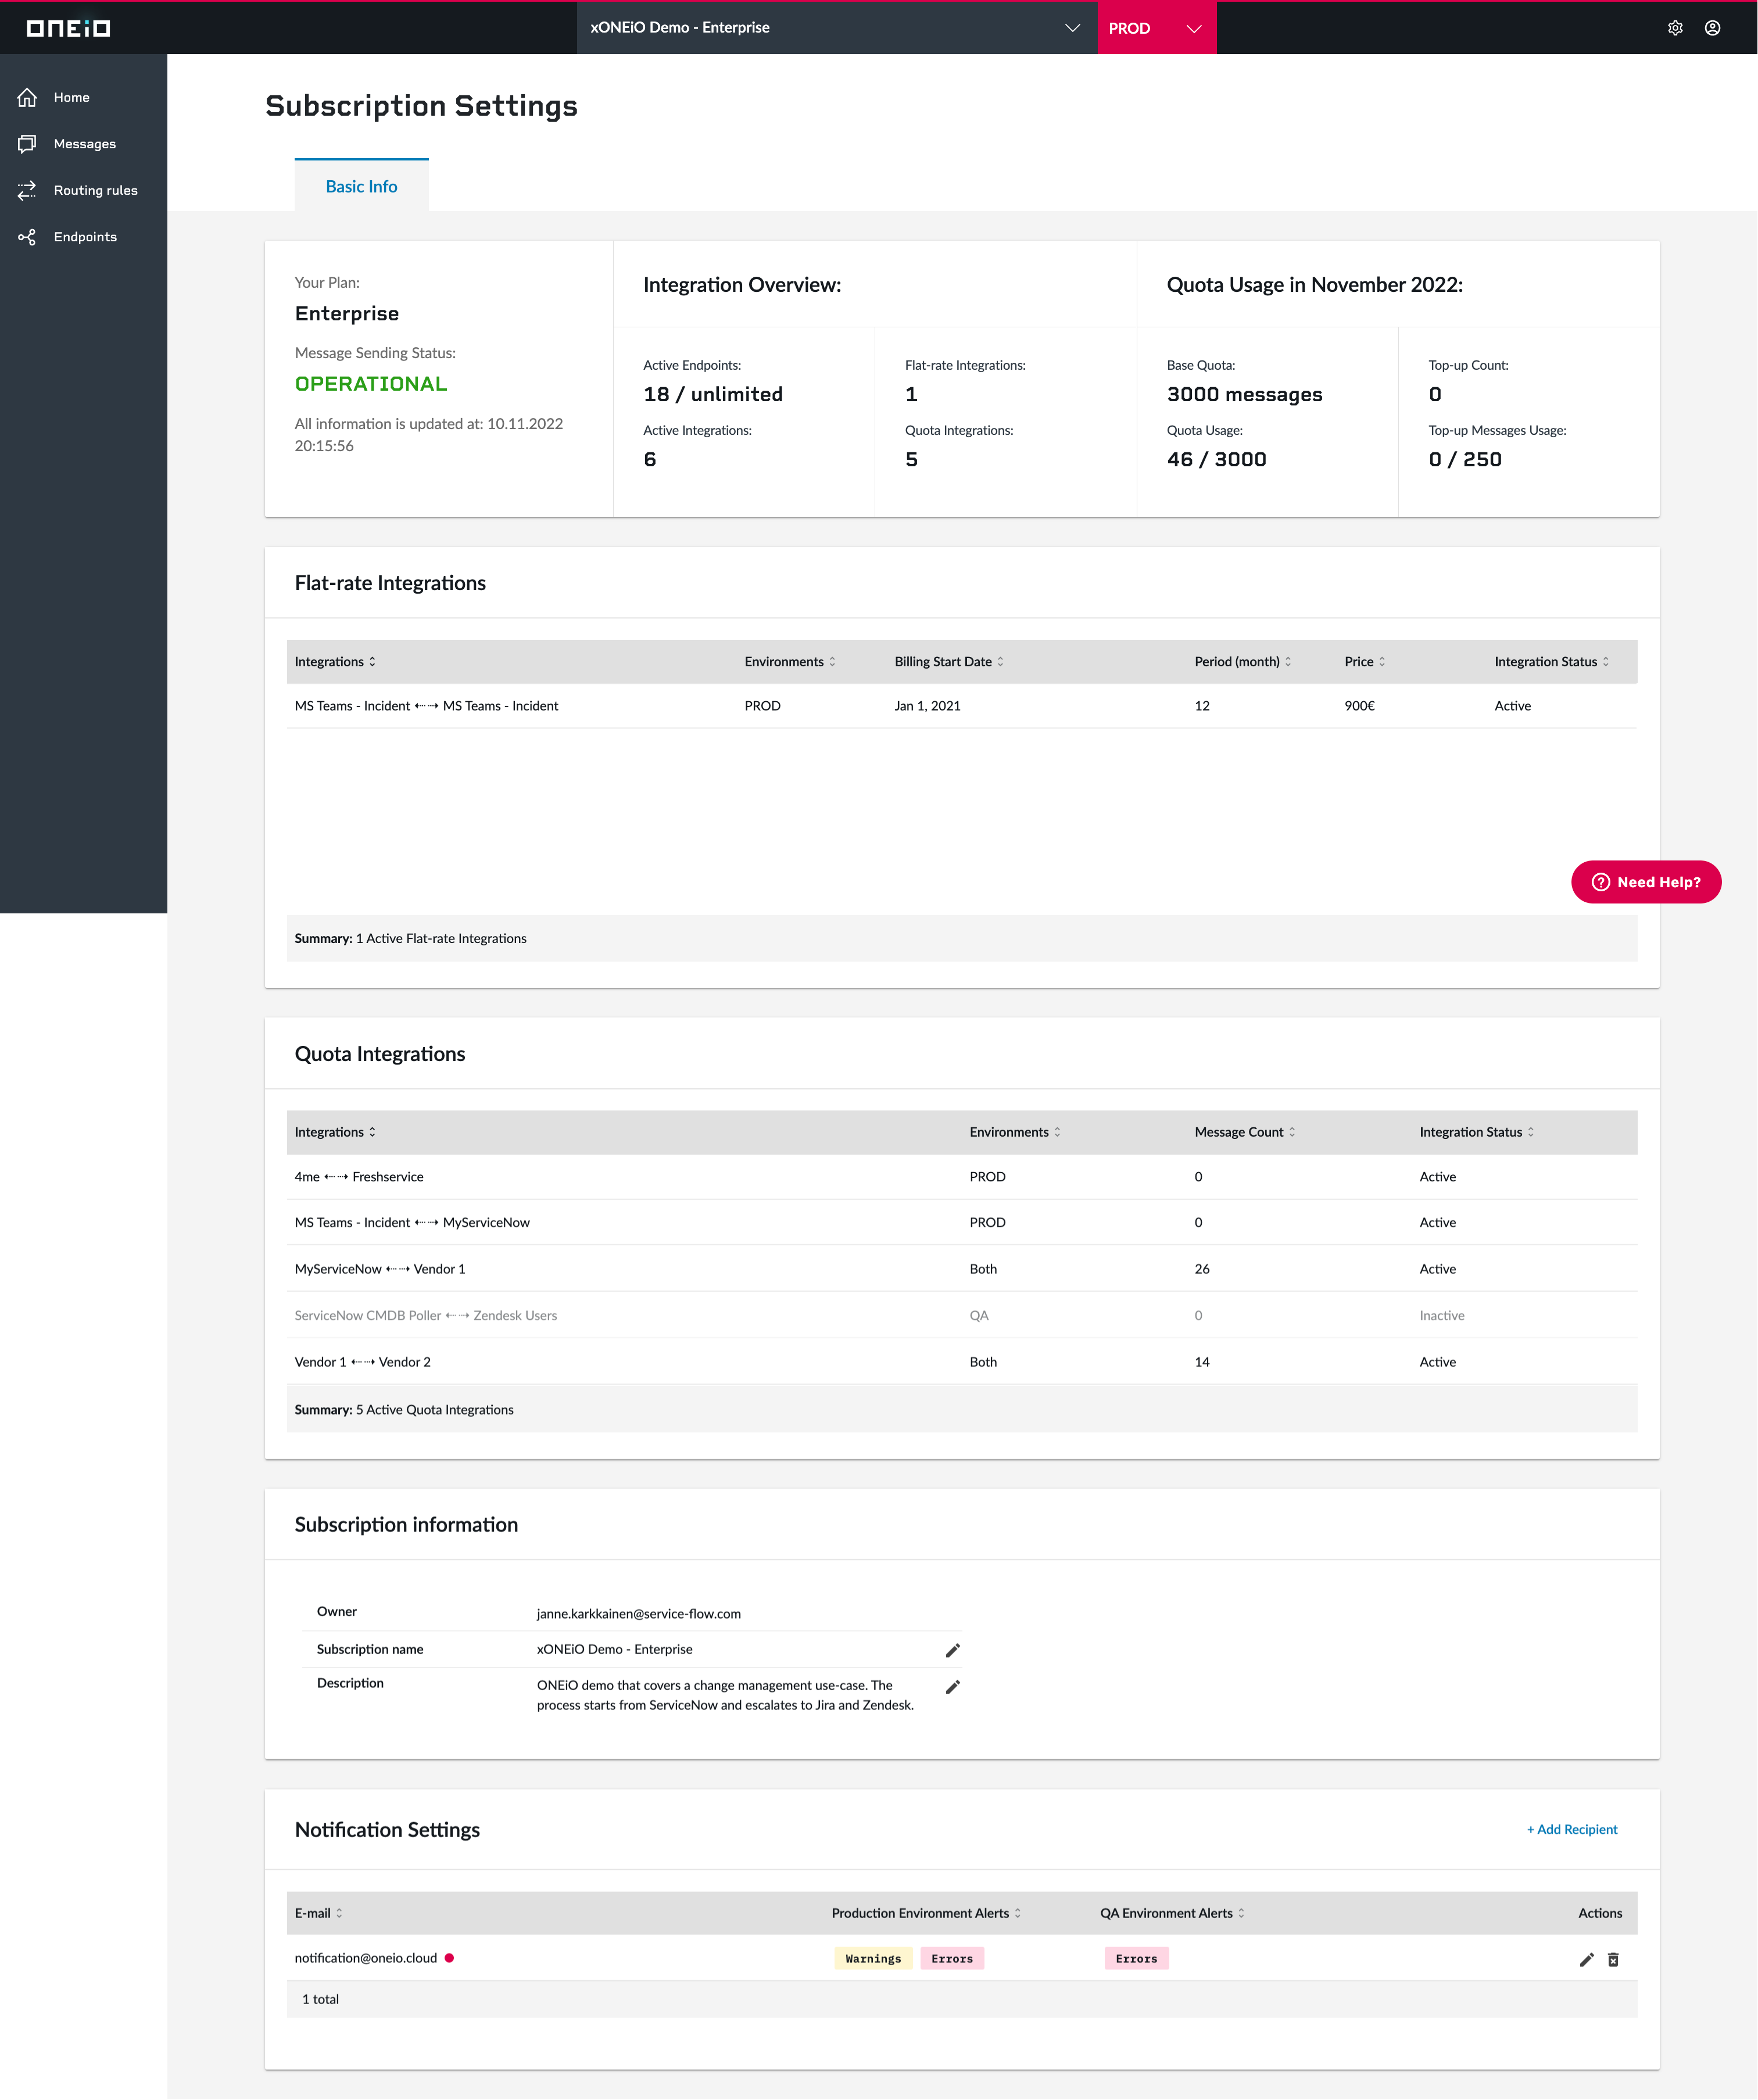
Task: Click the ONEiO logo
Action: click(68, 28)
